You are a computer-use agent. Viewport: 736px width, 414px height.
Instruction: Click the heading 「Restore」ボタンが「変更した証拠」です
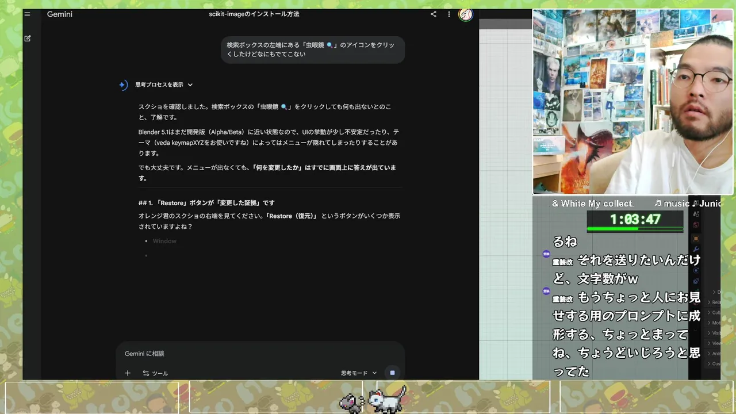click(206, 203)
